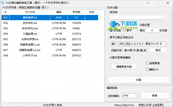Viewport: 173px width, 107px height.
Task: Select the file 步步杀机2.txt
Action: (x=30, y=28)
